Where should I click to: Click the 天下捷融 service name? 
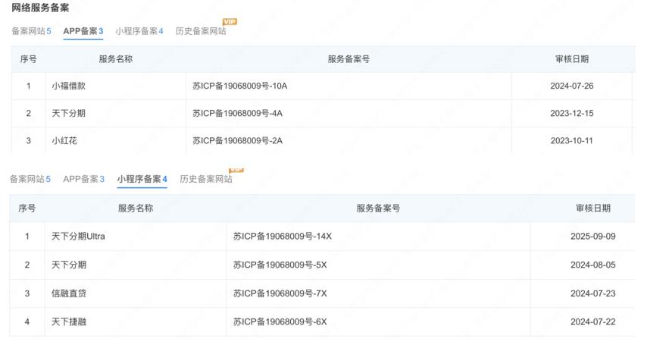pyautogui.click(x=68, y=321)
